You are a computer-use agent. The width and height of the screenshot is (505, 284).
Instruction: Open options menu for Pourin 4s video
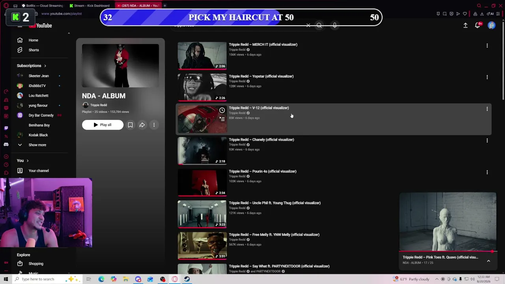(487, 172)
